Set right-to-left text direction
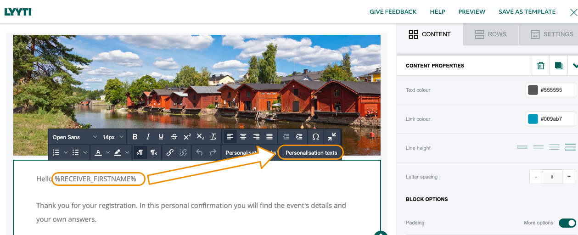The width and height of the screenshot is (578, 235). tap(153, 152)
